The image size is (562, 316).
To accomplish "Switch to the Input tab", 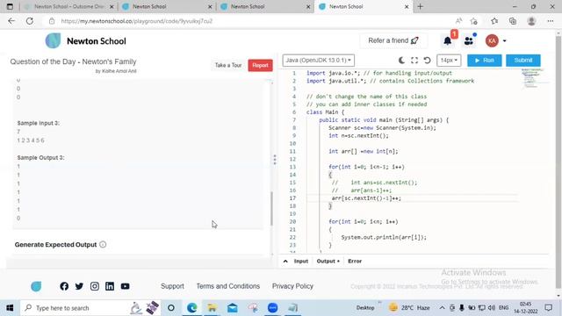I will [x=300, y=262].
